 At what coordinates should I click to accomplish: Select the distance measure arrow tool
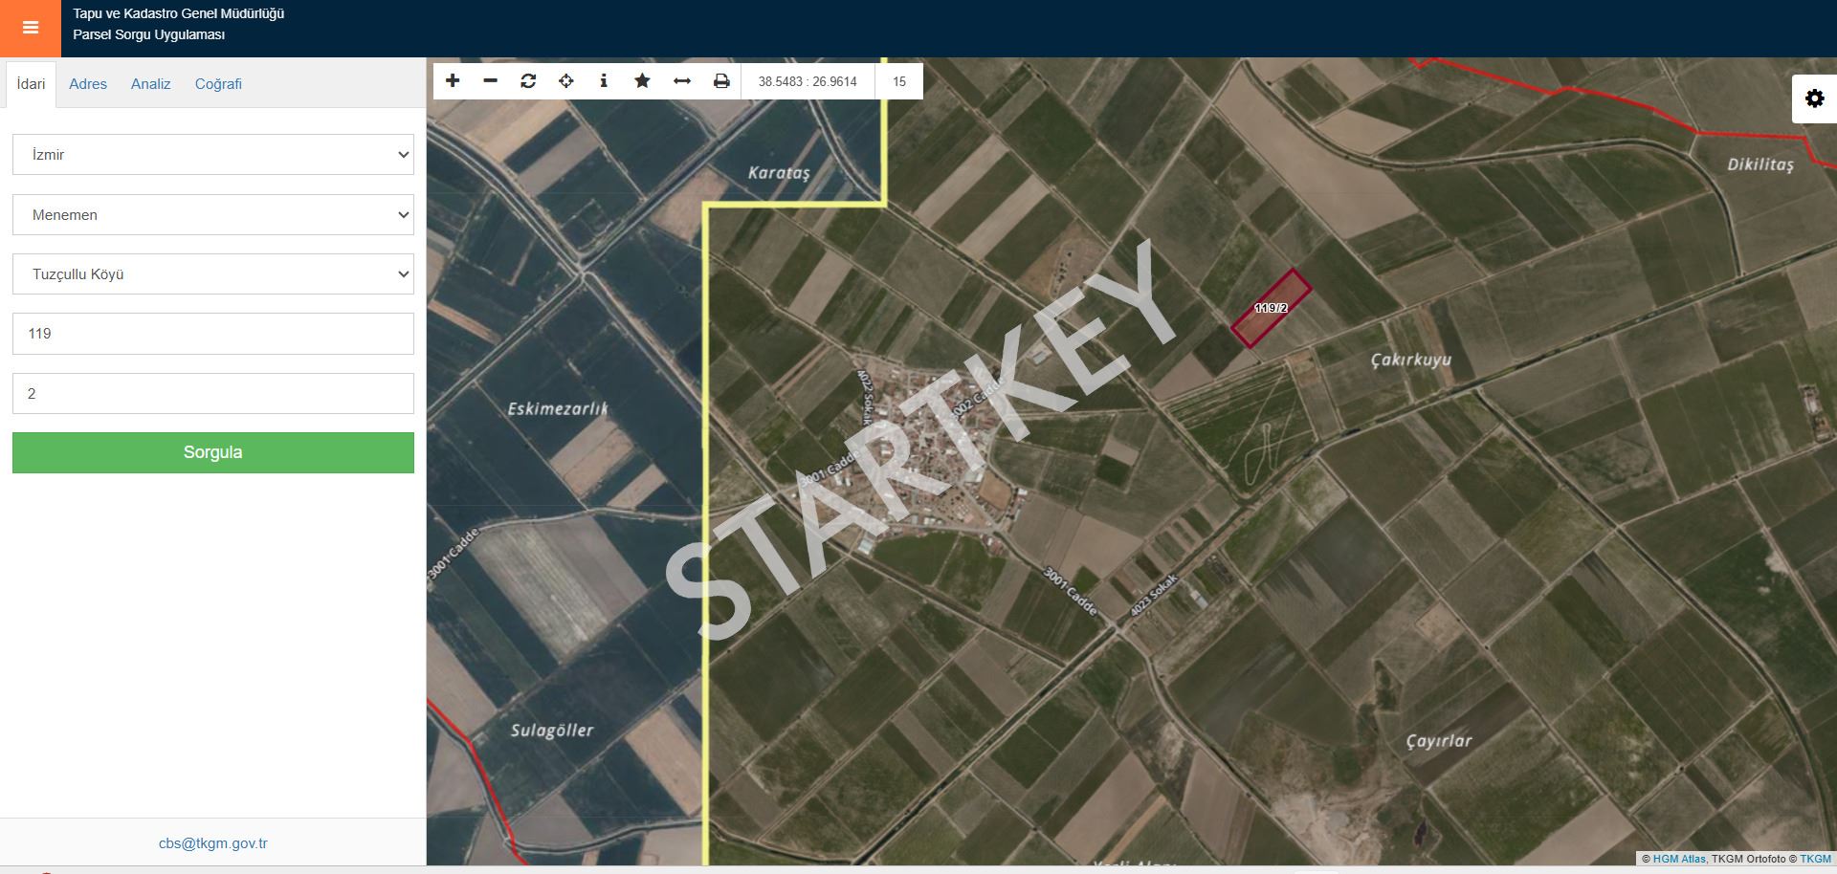[x=681, y=81]
